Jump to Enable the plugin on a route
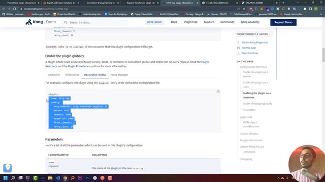The image size is (325, 182). tap(255, 84)
